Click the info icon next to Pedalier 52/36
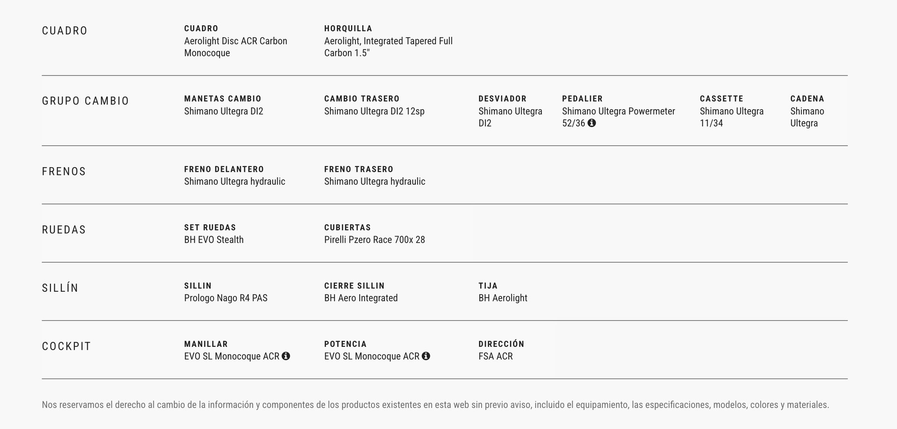897x429 pixels. coord(591,123)
